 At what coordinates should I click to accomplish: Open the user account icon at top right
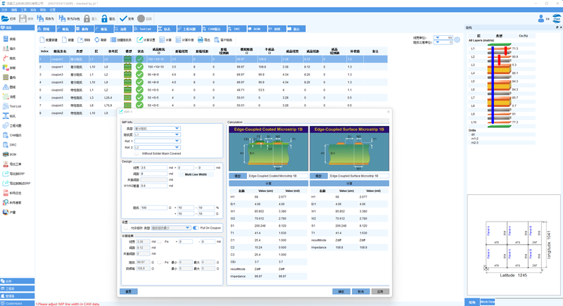540,19
